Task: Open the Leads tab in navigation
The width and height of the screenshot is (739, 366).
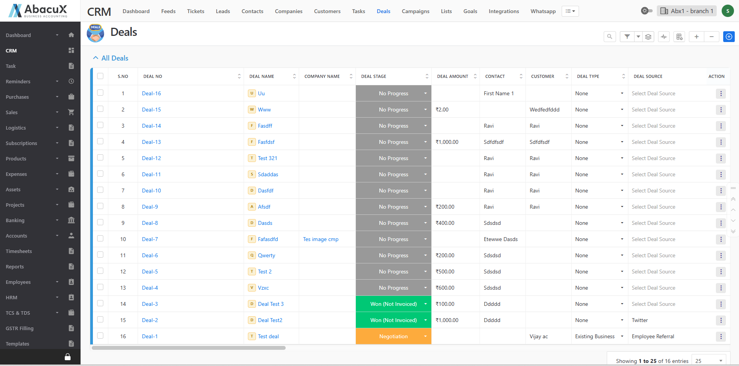Action: [x=223, y=11]
